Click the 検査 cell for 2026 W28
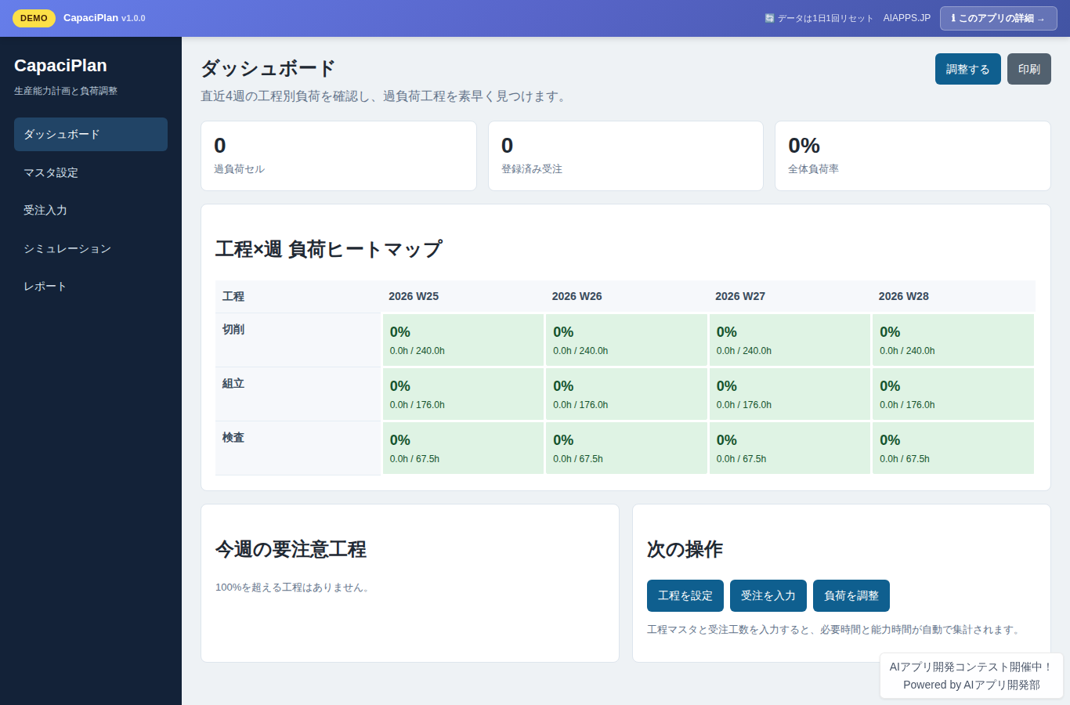Image resolution: width=1070 pixels, height=705 pixels. click(x=953, y=448)
